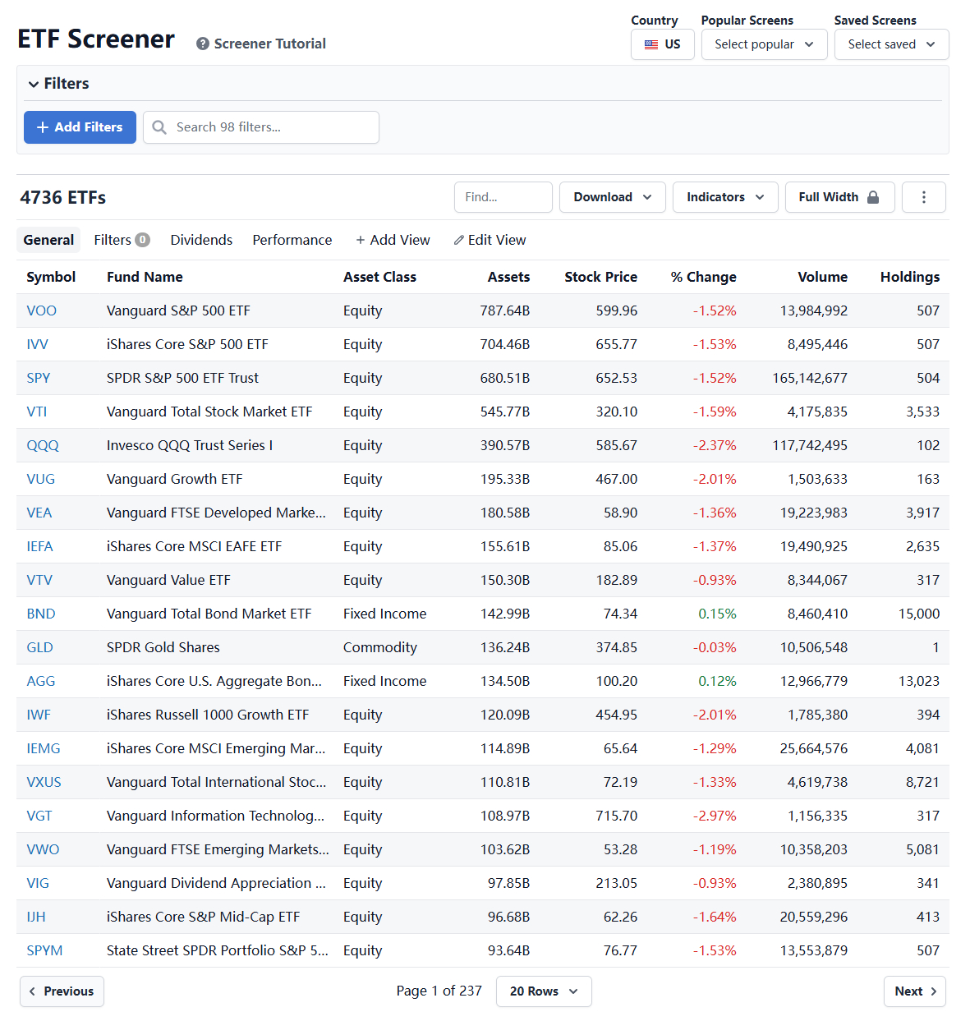Sort by Assets column header
This screenshot has width=970, height=1021.
pyautogui.click(x=508, y=277)
